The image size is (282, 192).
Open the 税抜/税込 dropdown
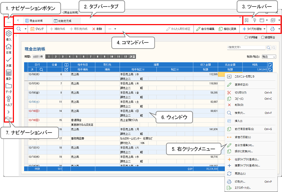click(x=269, y=57)
